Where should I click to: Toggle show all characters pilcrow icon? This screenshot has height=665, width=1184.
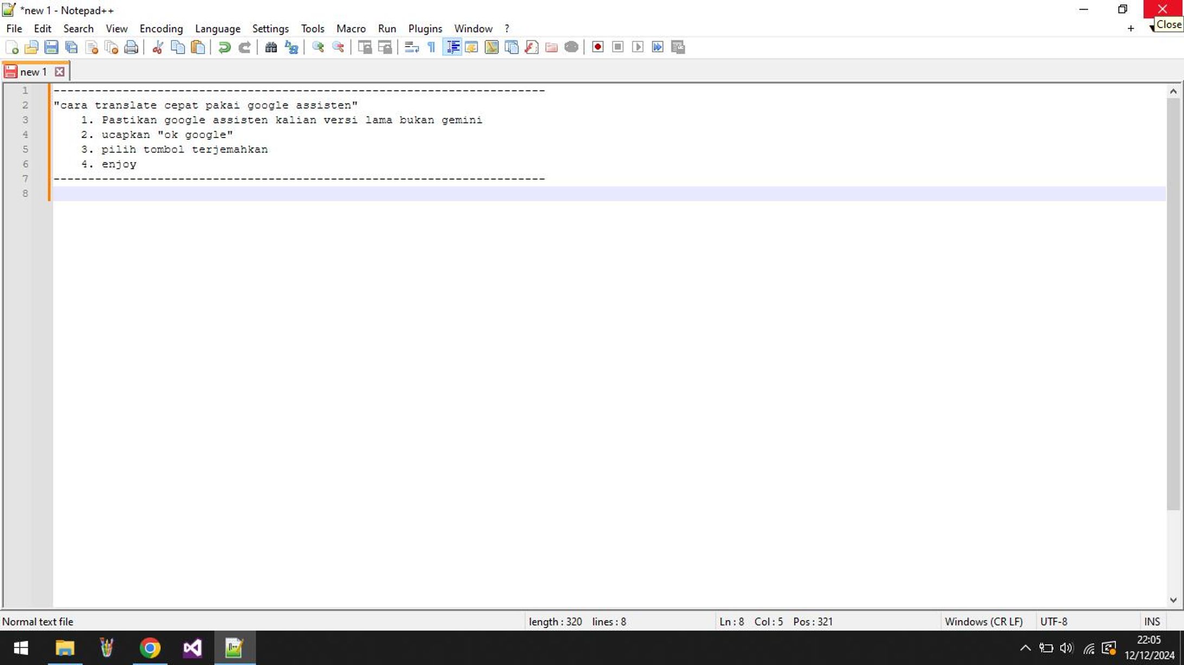click(432, 48)
